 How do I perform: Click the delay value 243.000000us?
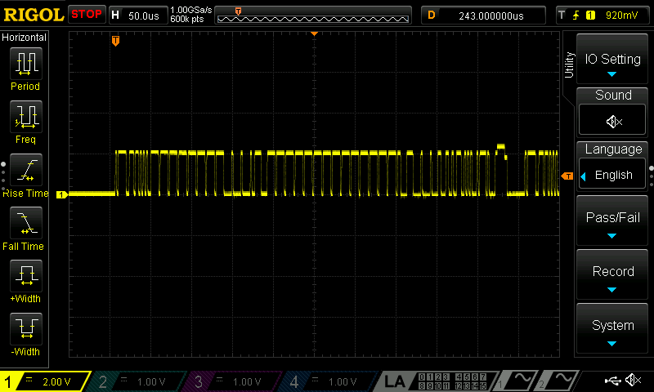tap(491, 16)
